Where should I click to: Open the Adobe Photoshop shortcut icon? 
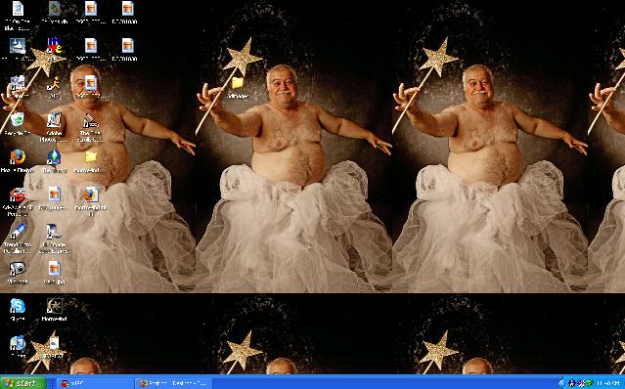(x=54, y=120)
